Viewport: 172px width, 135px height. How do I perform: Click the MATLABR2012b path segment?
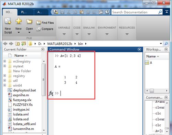(x=60, y=44)
